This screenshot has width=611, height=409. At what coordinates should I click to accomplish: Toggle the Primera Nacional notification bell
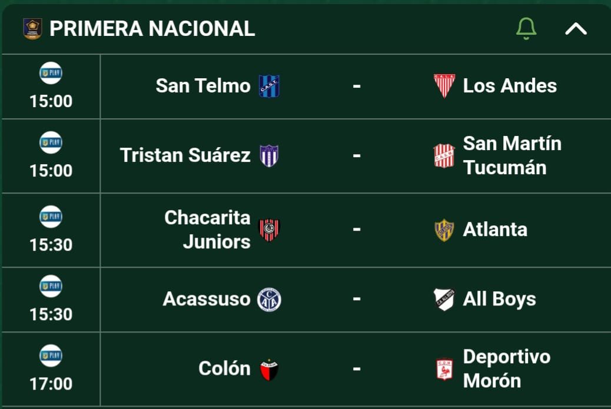pos(526,28)
